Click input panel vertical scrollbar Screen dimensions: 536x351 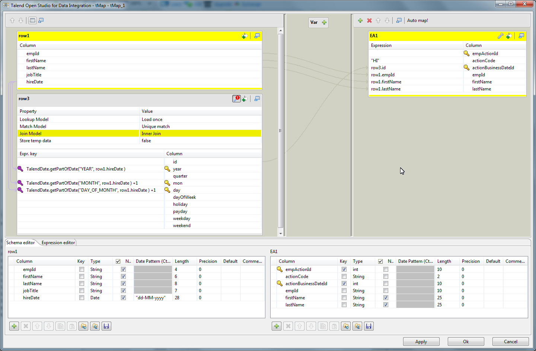(x=280, y=131)
